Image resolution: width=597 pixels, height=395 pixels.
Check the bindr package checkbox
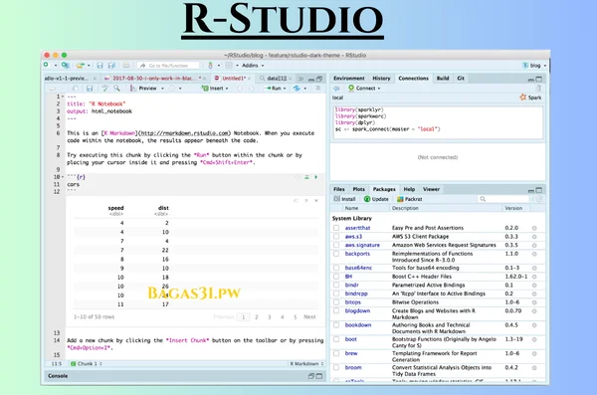pyautogui.click(x=336, y=285)
